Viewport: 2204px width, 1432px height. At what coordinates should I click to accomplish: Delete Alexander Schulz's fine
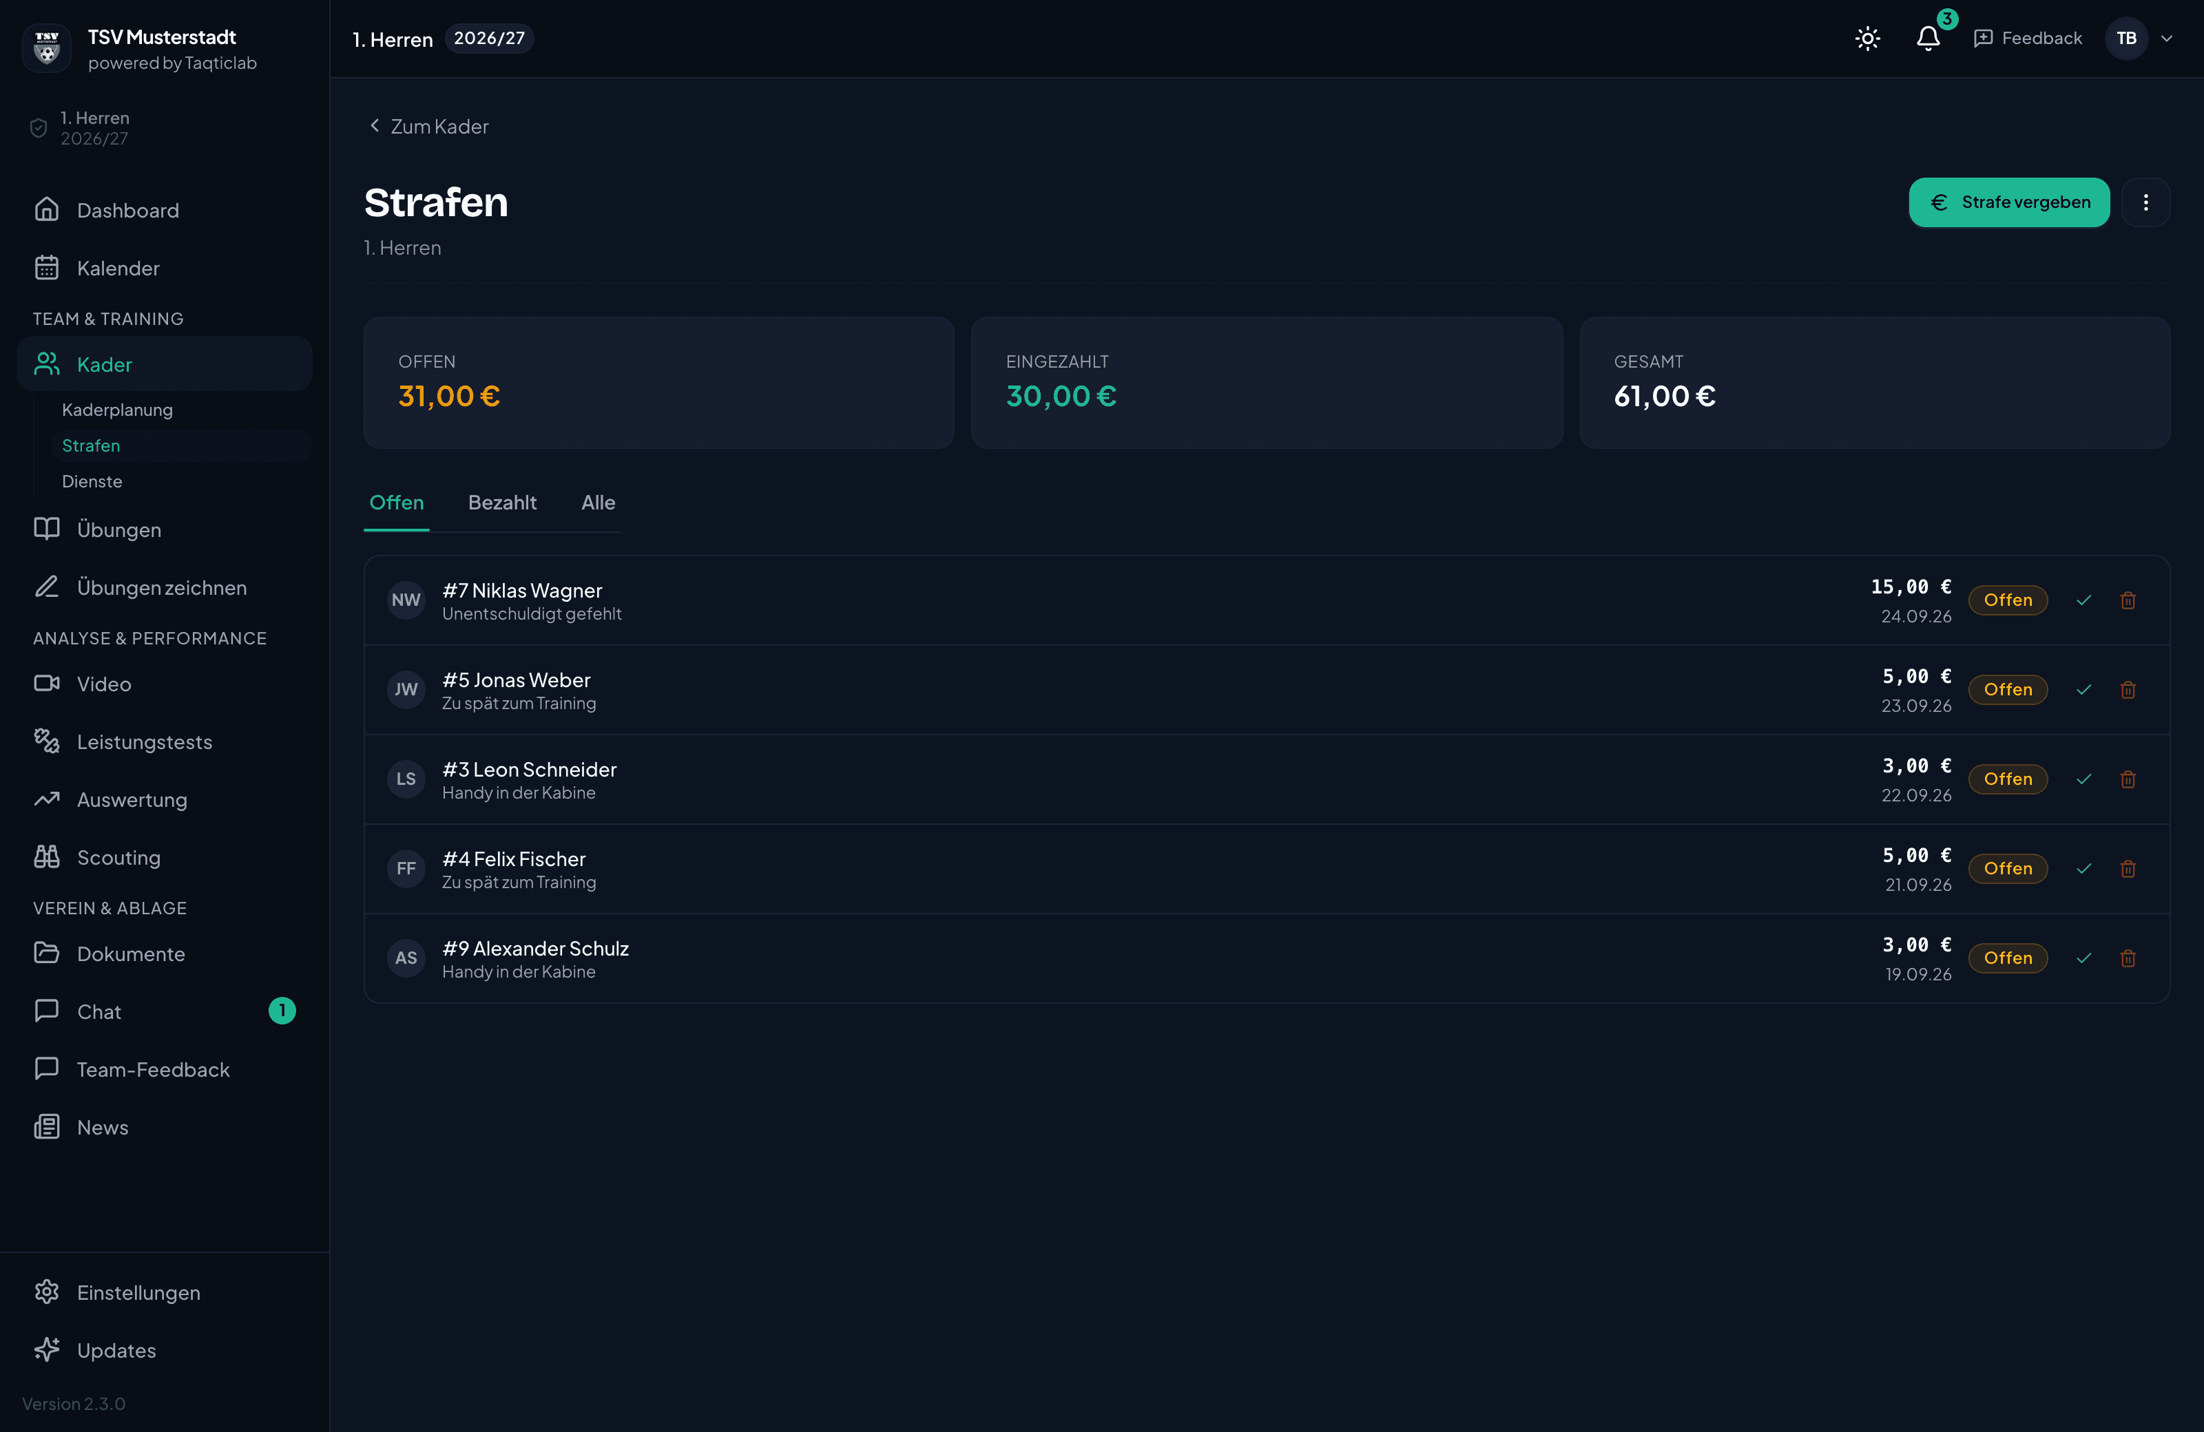pos(2128,958)
